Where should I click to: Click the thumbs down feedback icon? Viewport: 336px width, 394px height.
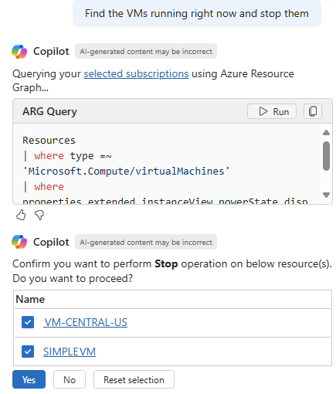pos(39,215)
